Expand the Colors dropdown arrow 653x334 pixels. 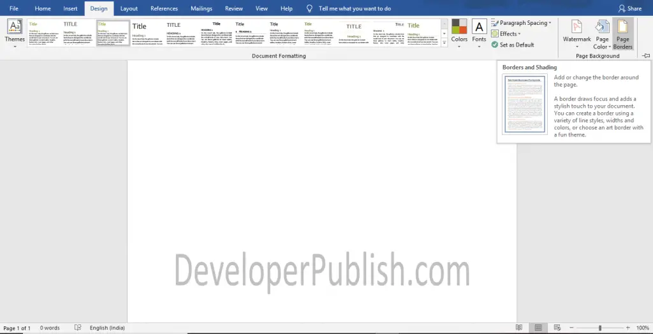point(459,47)
